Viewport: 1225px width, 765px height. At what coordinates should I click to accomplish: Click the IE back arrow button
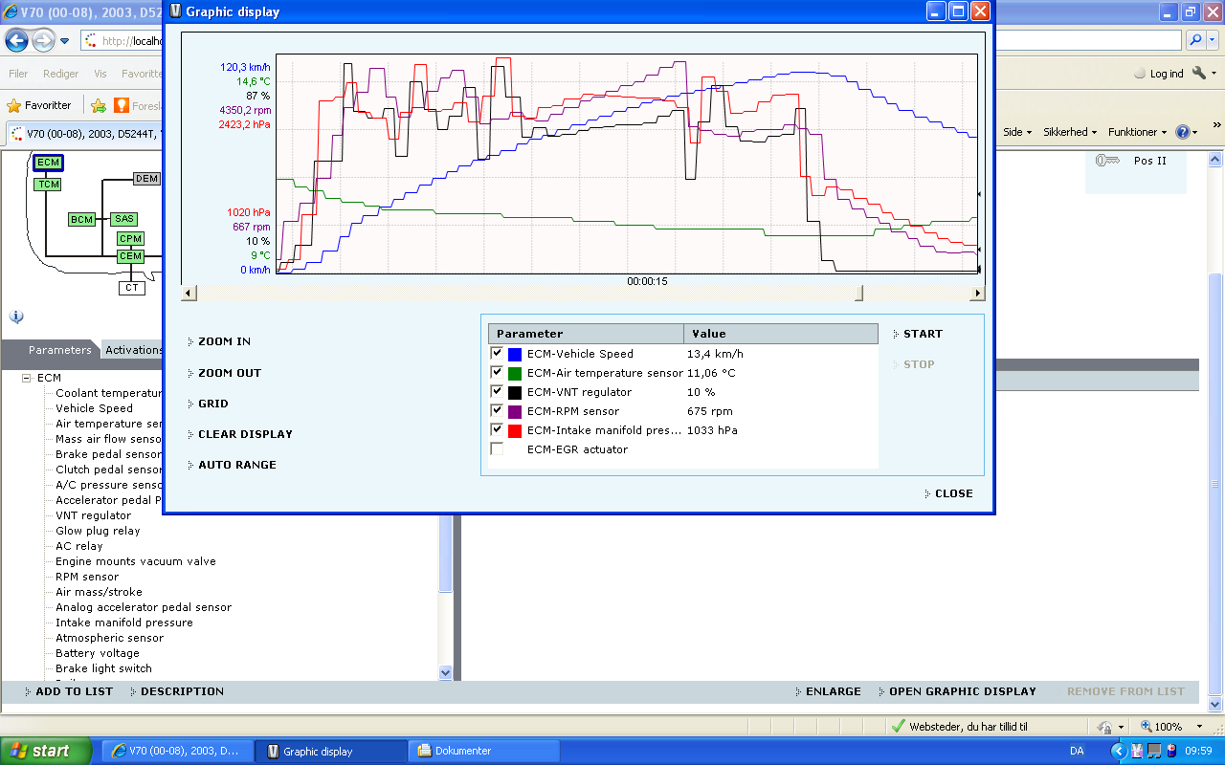coord(17,40)
